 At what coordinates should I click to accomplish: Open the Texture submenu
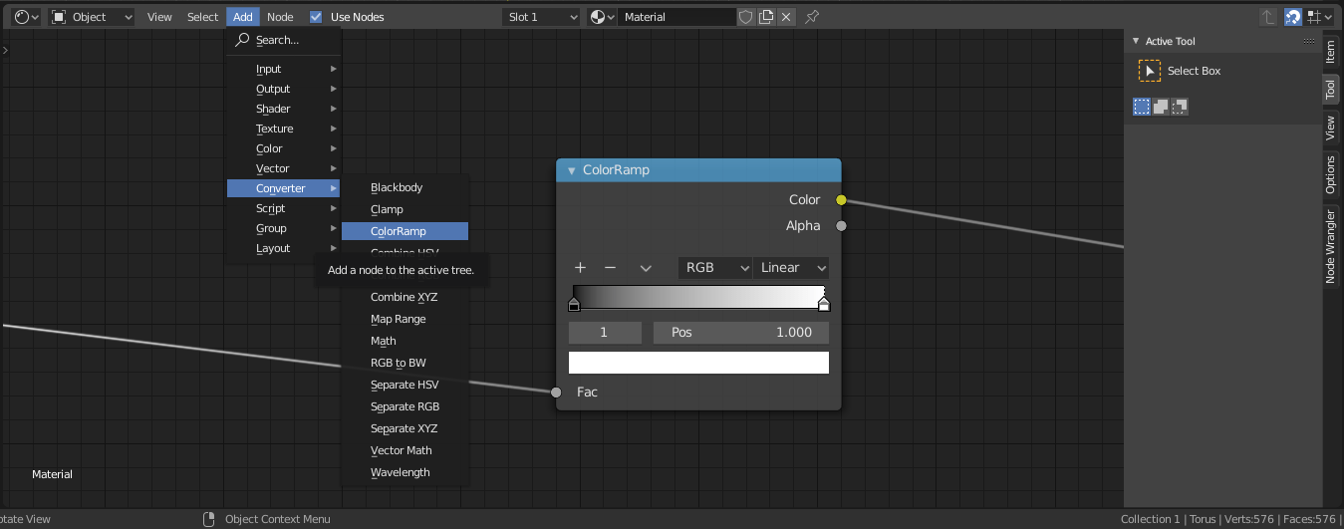284,129
